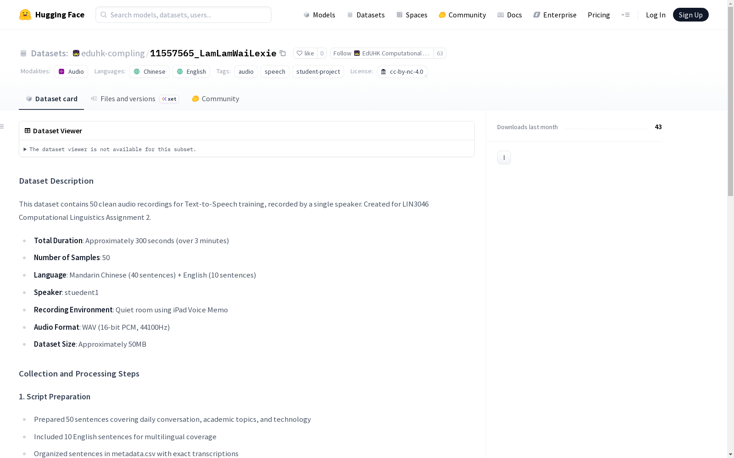Click the globe icon beside Chinese
Viewport: 734px width, 458px height.
(137, 71)
